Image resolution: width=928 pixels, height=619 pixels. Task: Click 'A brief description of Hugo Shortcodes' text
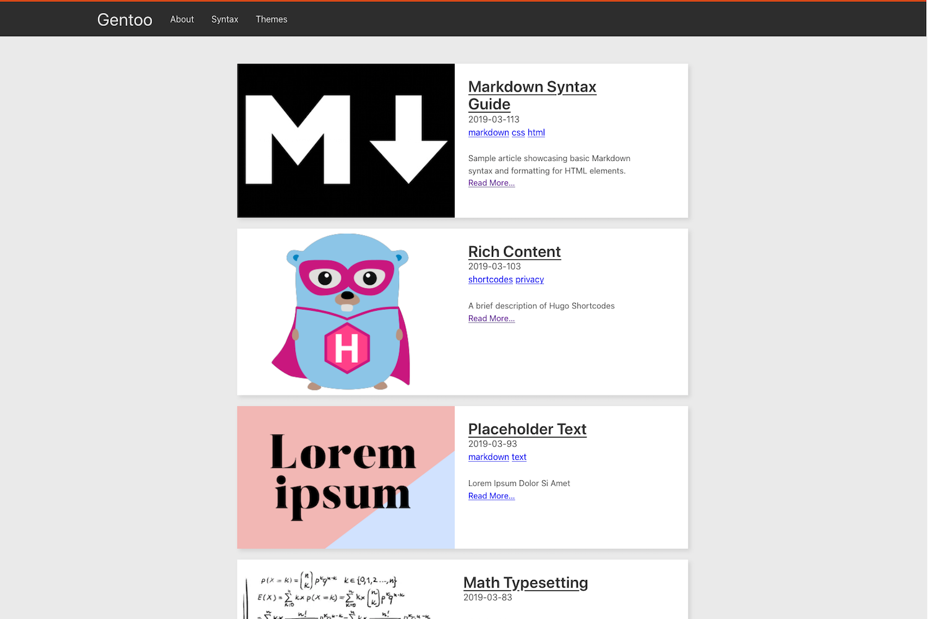[541, 306]
